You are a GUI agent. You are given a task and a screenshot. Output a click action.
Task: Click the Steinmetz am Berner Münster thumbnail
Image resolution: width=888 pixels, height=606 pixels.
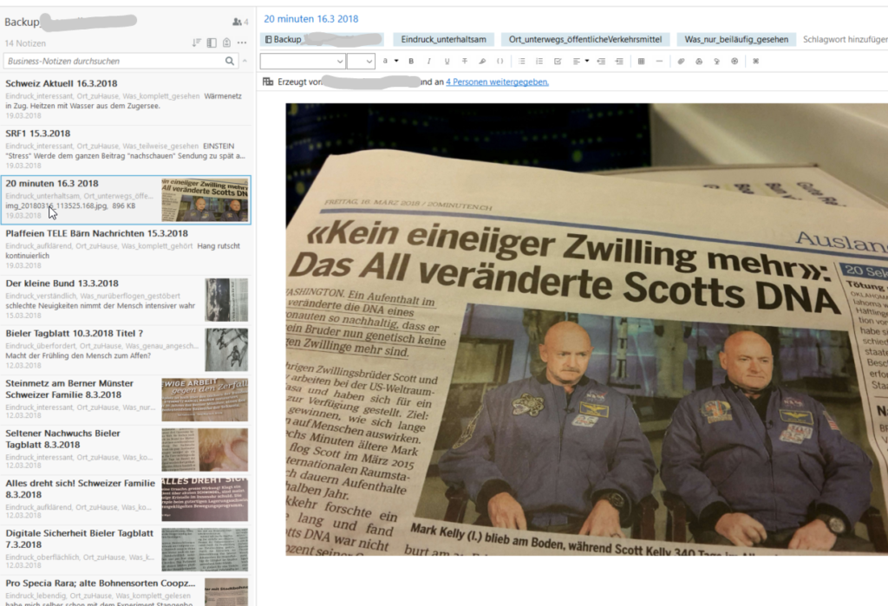pyautogui.click(x=205, y=400)
